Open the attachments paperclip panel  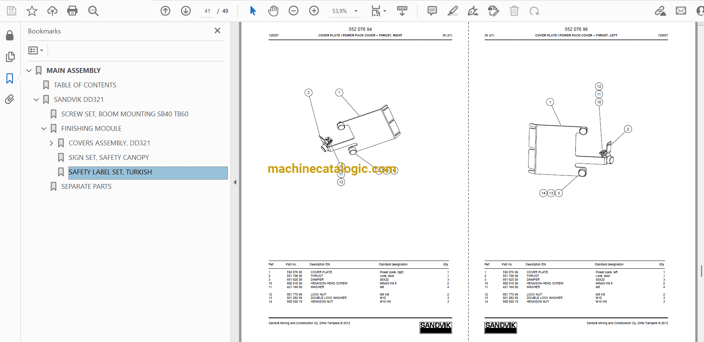click(10, 99)
